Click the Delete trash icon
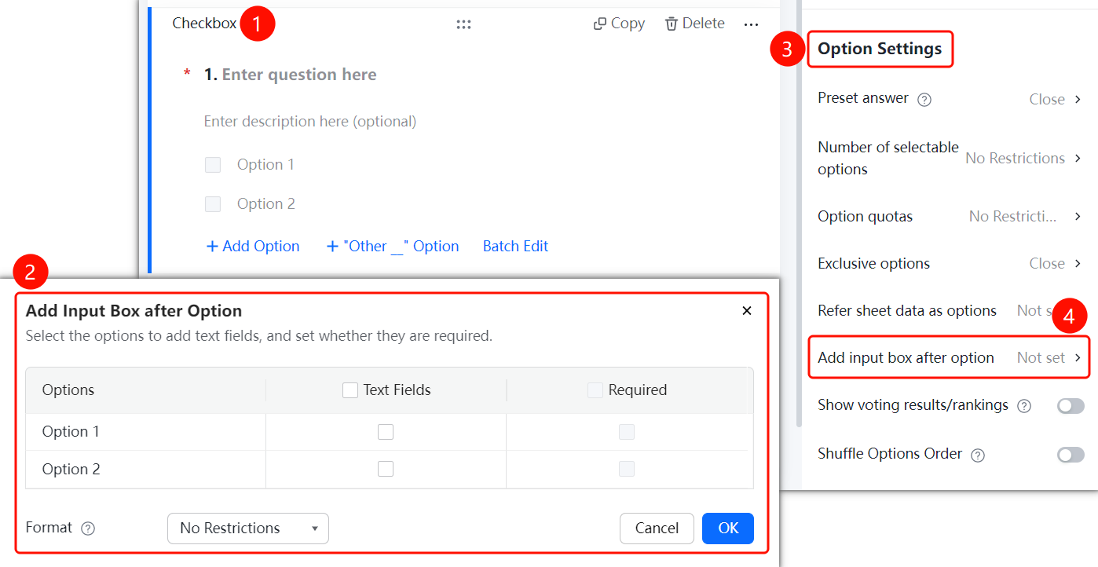1098x567 pixels. pyautogui.click(x=672, y=24)
